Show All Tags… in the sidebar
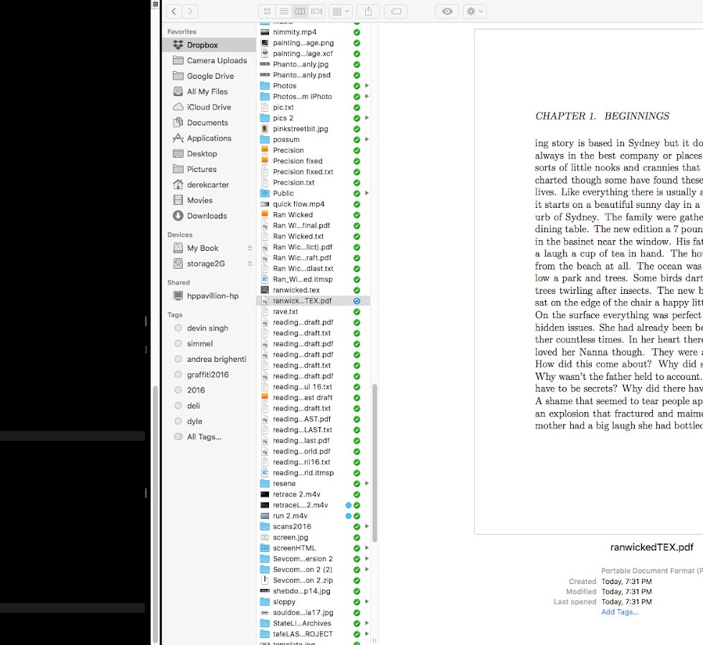The image size is (703, 645). click(x=204, y=437)
